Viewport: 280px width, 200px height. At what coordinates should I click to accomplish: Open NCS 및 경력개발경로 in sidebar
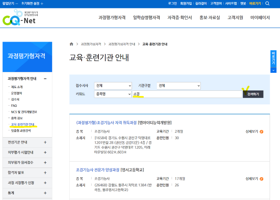point(24,112)
